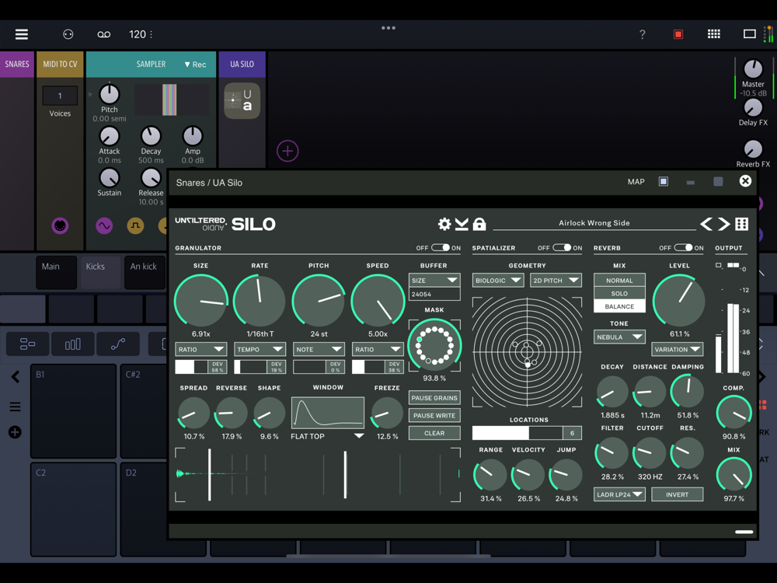Select SOLO reverb mix mode
777x583 pixels.
click(619, 294)
